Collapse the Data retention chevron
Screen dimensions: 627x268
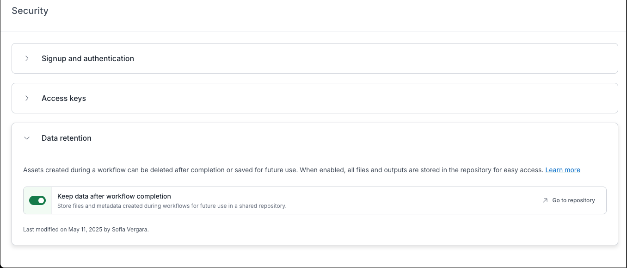[27, 138]
